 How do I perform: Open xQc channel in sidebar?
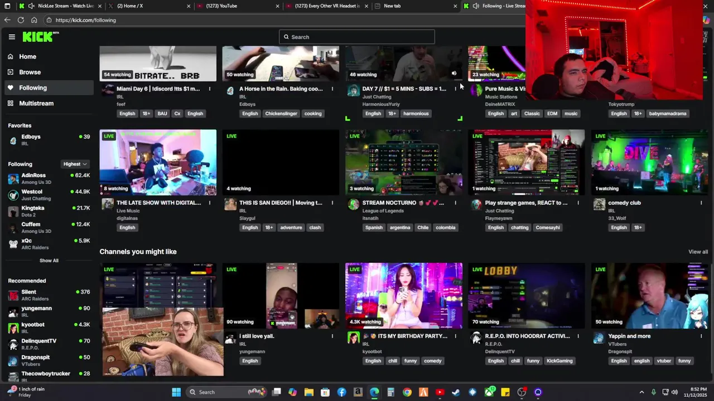pos(49,243)
